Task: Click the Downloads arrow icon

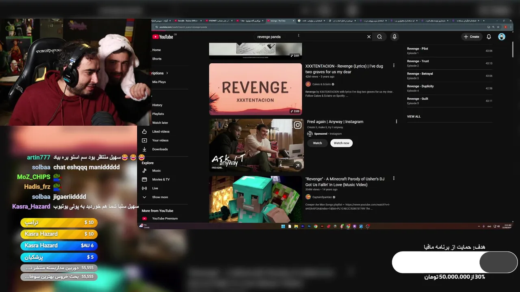Action: tap(144, 149)
